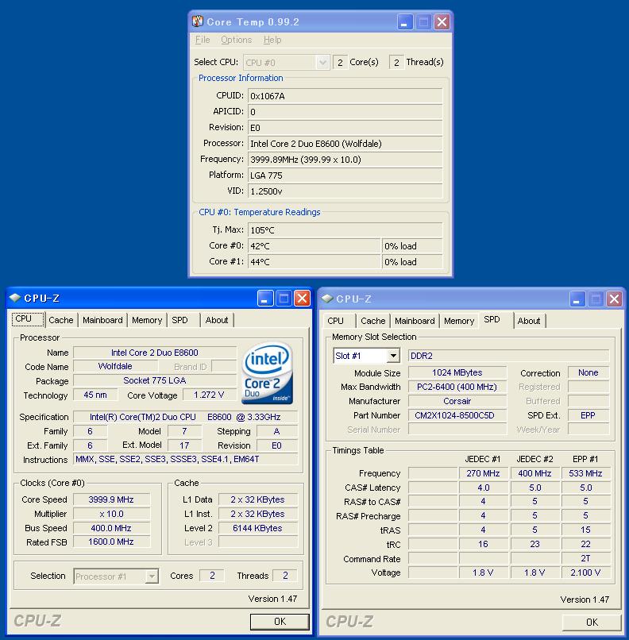Open About tab in right CPU-Z window
Image resolution: width=629 pixels, height=640 pixels.
point(529,321)
